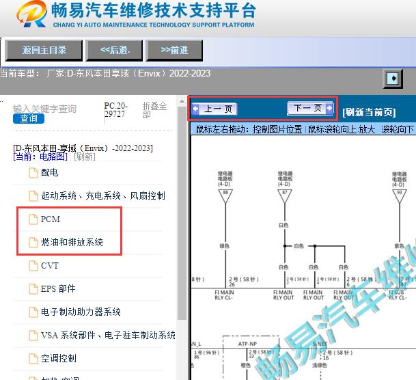Image resolution: width=416 pixels, height=380 pixels.
Task: Click the 刷新 link beside 电路图
Action: pos(85,157)
